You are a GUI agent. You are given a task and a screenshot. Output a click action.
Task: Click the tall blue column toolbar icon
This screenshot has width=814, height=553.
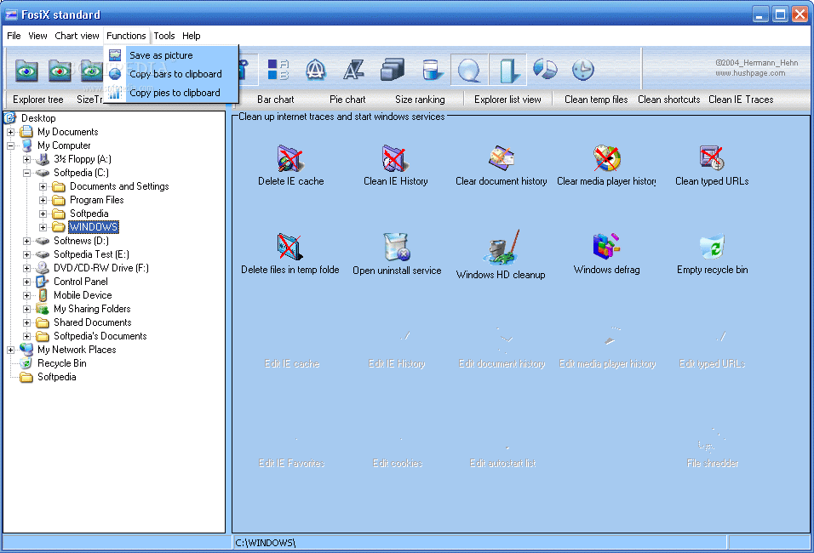coord(507,70)
